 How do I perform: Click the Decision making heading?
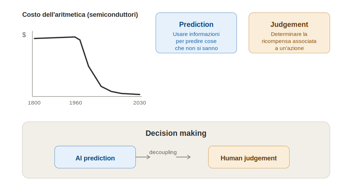click(176, 133)
